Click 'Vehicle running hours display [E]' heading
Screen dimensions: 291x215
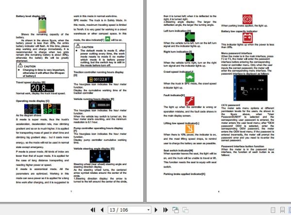94,99
